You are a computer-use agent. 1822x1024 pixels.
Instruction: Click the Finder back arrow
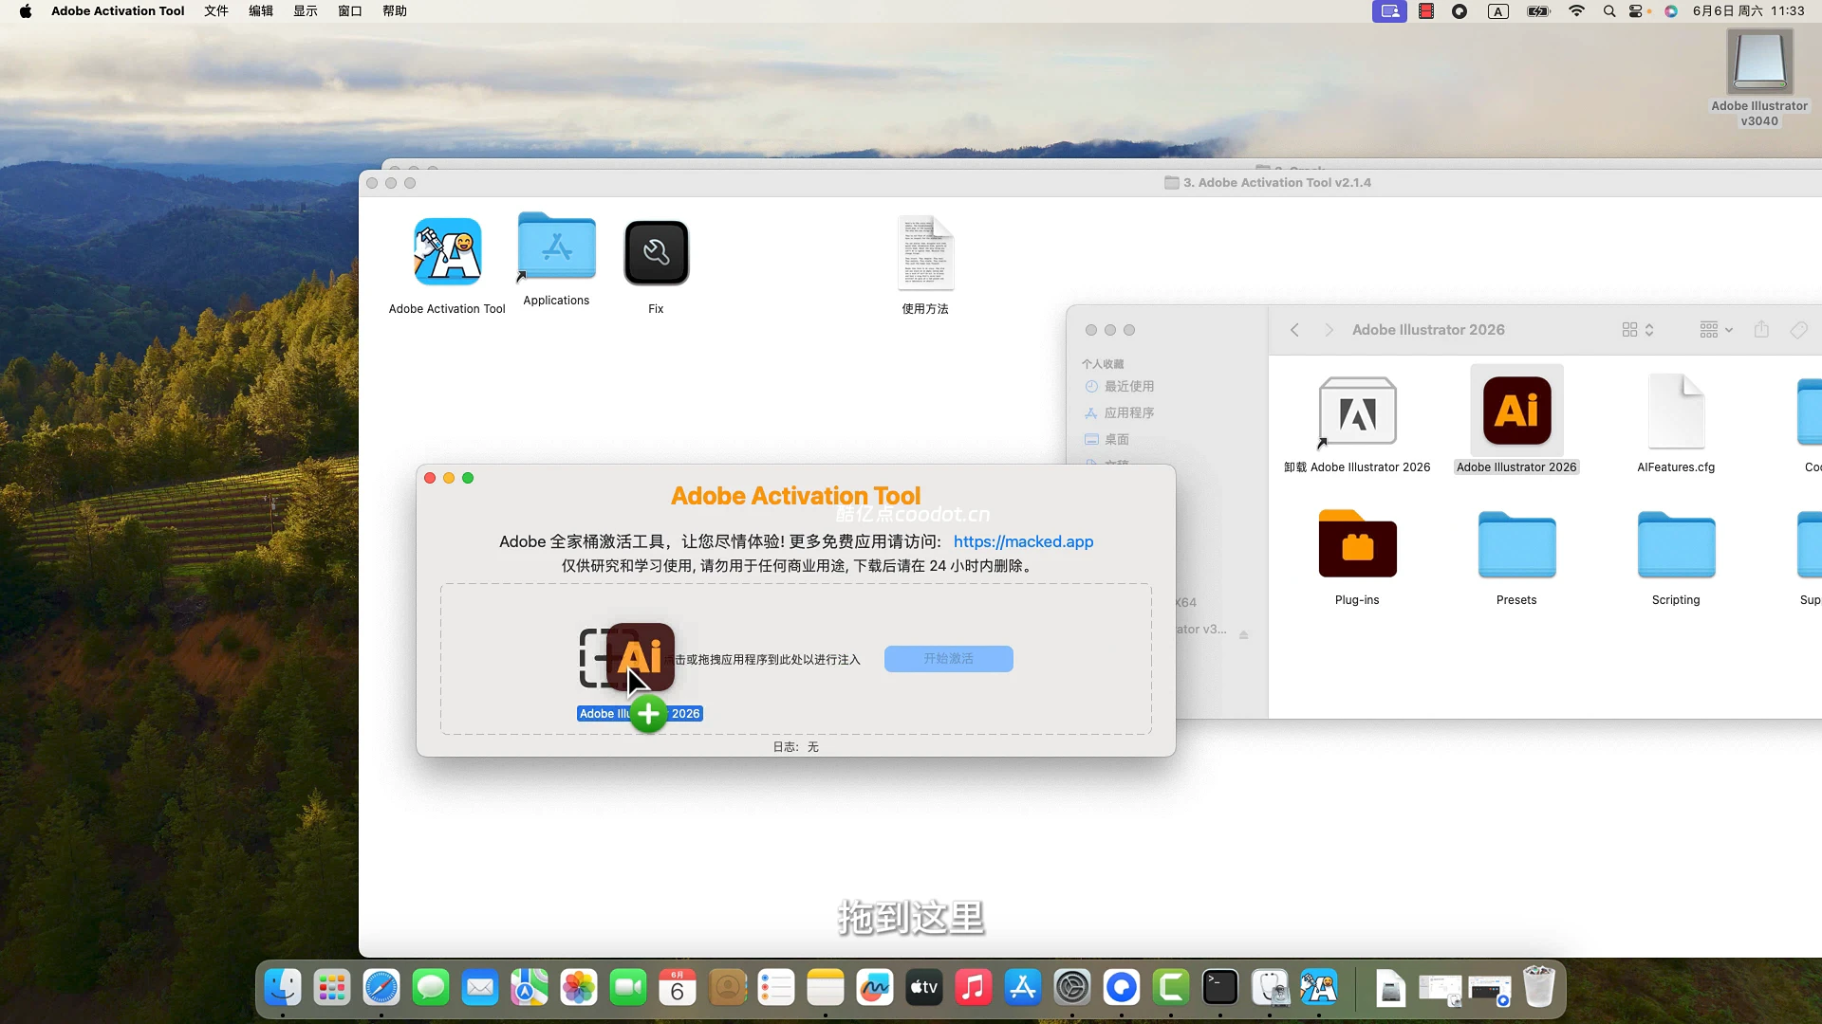coord(1294,330)
